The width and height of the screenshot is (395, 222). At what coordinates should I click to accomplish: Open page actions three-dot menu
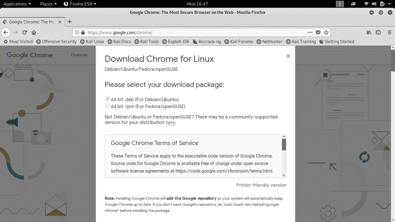(310, 32)
